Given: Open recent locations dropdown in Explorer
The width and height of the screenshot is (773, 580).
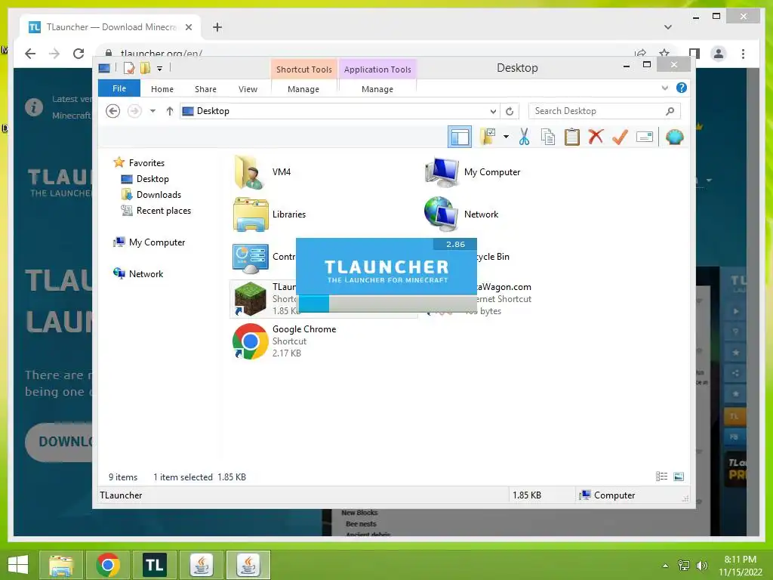Looking at the screenshot, I should [152, 111].
